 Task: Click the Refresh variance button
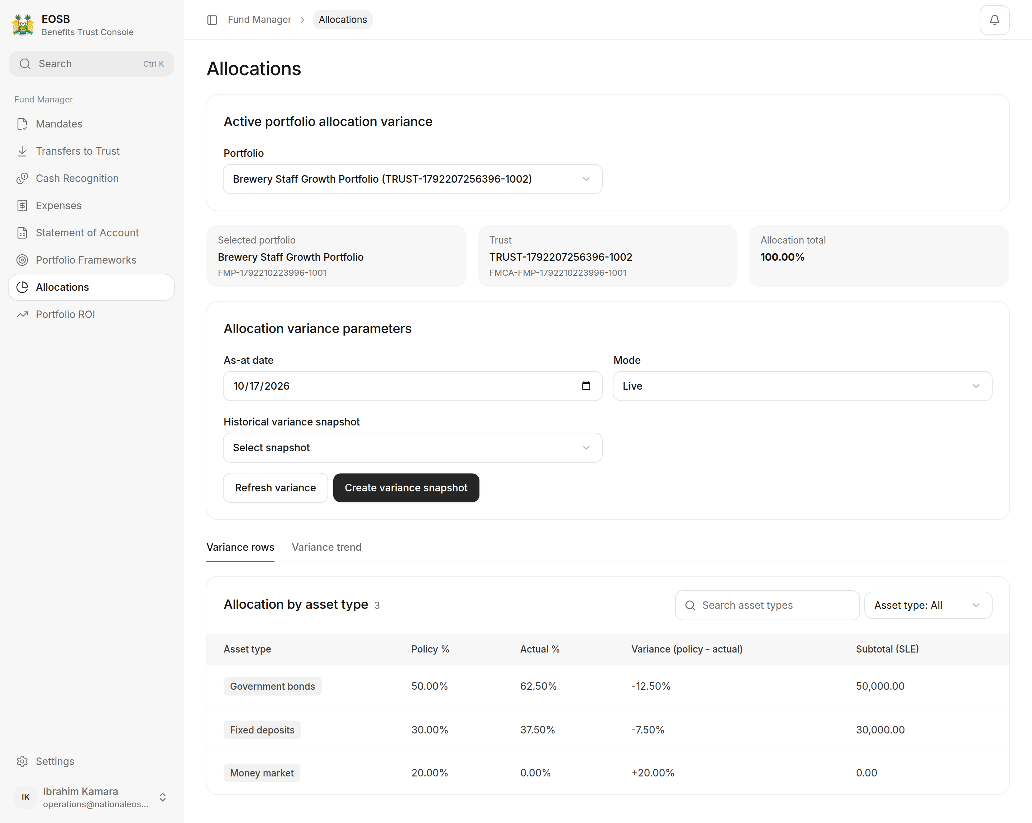pyautogui.click(x=275, y=488)
